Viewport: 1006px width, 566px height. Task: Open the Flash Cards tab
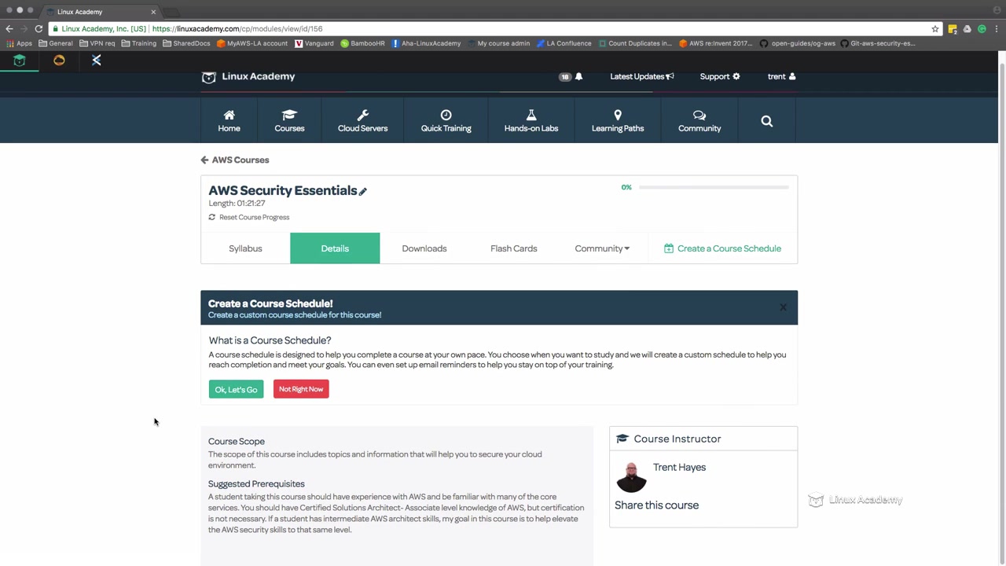[514, 248]
